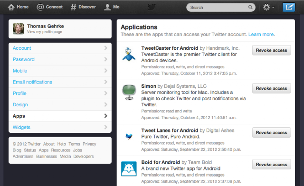Click View my profile page link
The image size is (304, 186).
45,32
